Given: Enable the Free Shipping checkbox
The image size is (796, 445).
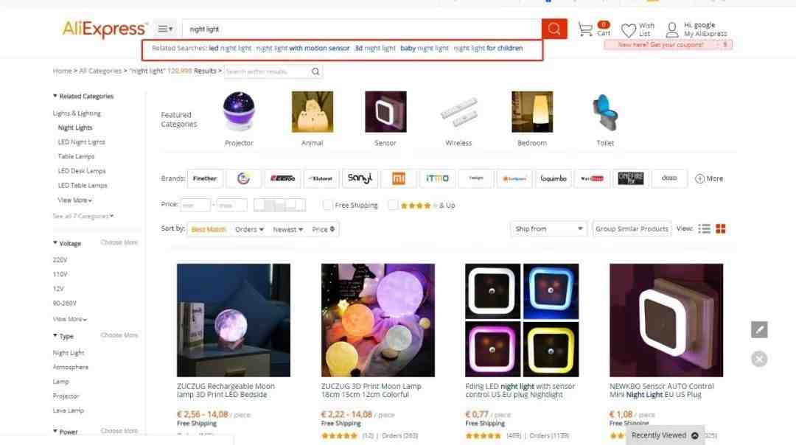Looking at the screenshot, I should click(327, 205).
